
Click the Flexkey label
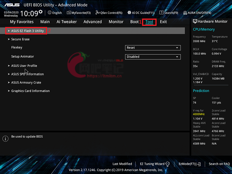[17, 48]
